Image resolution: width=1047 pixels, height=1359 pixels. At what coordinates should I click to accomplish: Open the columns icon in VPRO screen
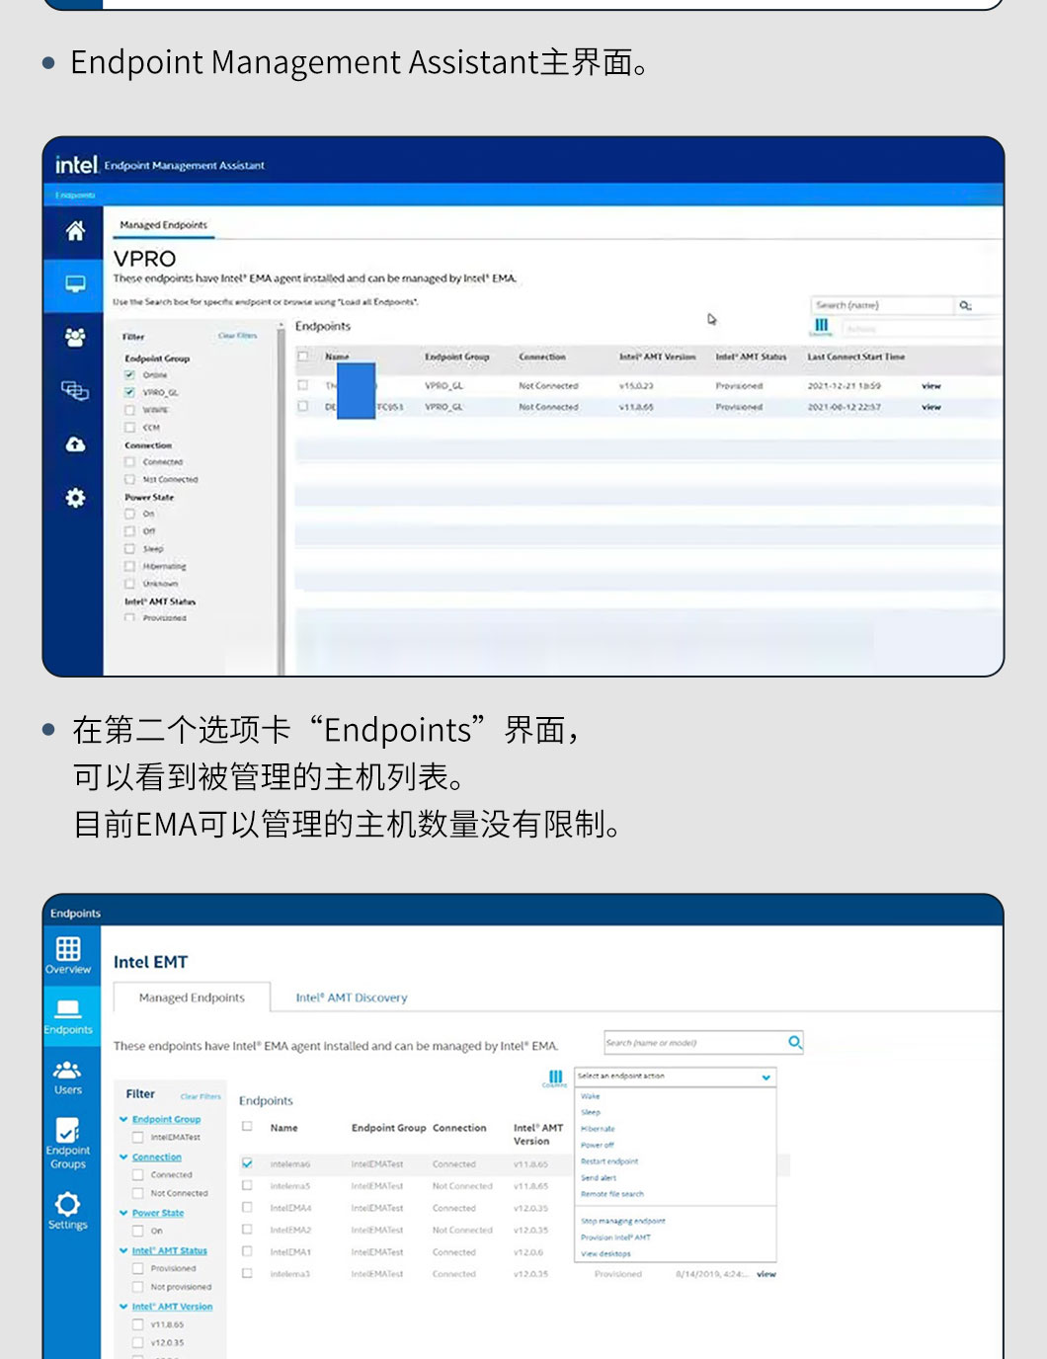[822, 326]
